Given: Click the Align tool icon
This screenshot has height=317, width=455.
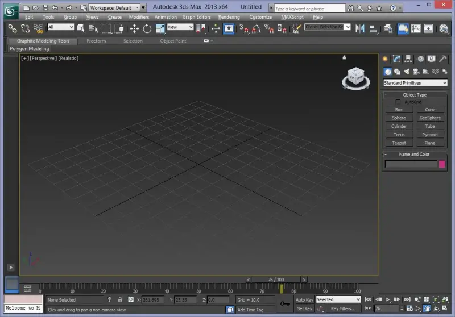Looking at the screenshot, I should click(x=373, y=28).
